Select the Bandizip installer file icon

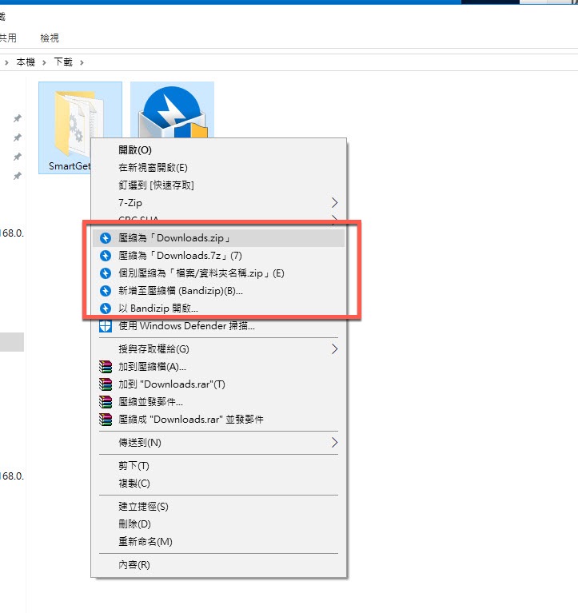[x=172, y=111]
